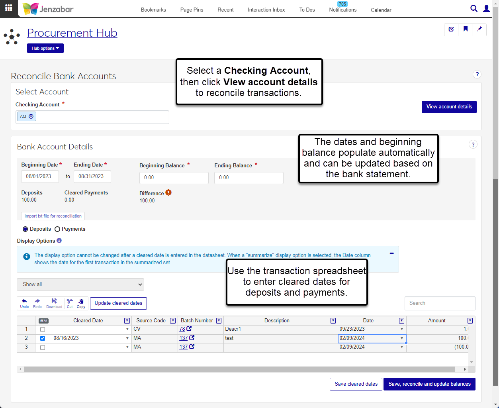Open help for Bank Account Details
Screen dimensions: 499x408
tap(473, 145)
